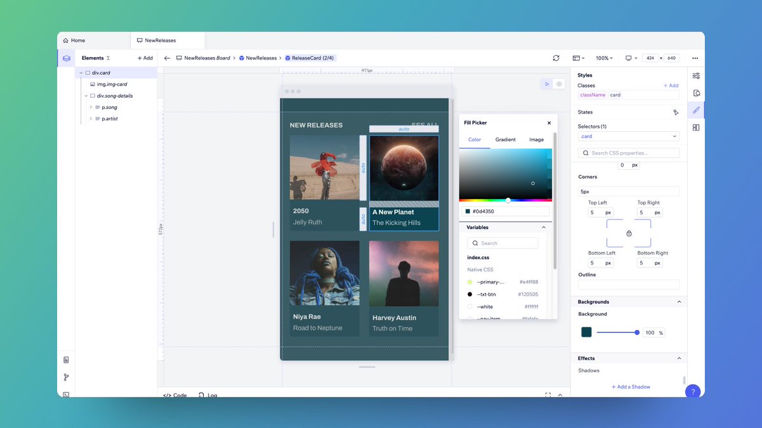Open the Code tab at bottom
This screenshot has width=762, height=428.
pyautogui.click(x=175, y=395)
